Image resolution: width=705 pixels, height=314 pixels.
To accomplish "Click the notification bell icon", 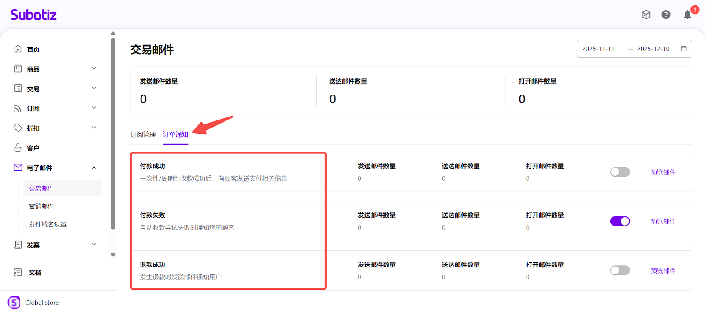I will [x=687, y=15].
